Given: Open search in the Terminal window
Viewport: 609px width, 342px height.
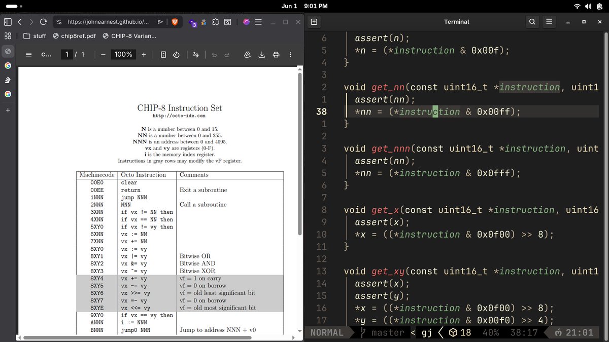Looking at the screenshot, I should click(x=532, y=22).
